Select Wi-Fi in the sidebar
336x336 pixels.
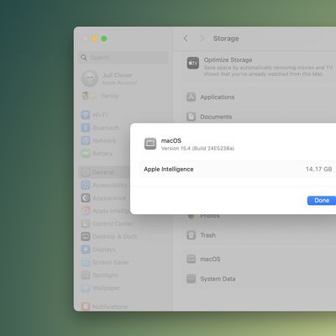tap(100, 115)
